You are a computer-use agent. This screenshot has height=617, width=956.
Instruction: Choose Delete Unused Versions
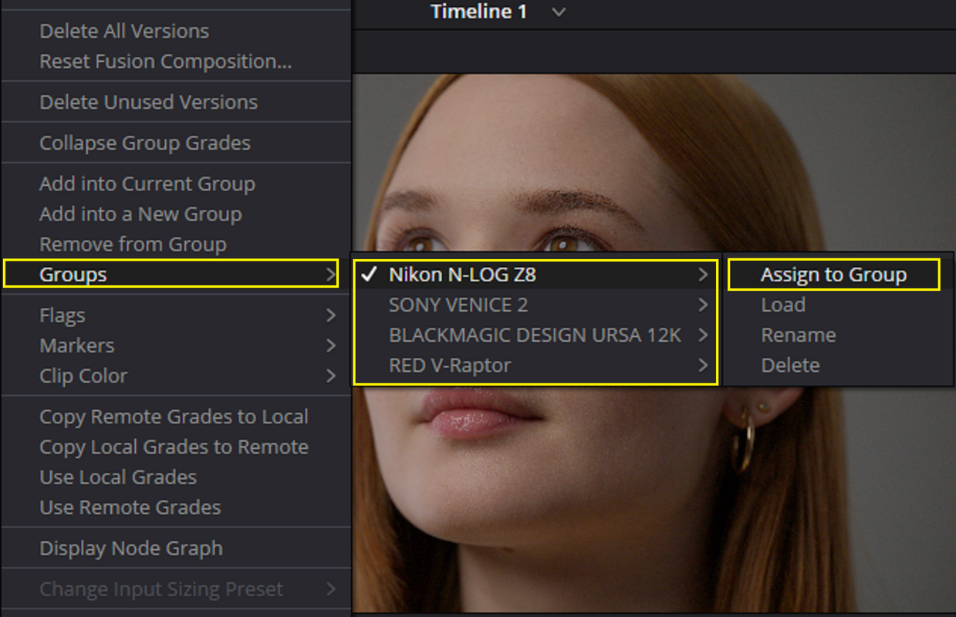(148, 103)
